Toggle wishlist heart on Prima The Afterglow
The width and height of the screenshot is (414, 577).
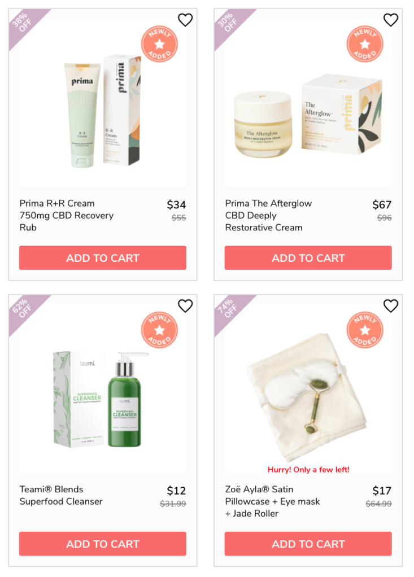click(x=391, y=20)
